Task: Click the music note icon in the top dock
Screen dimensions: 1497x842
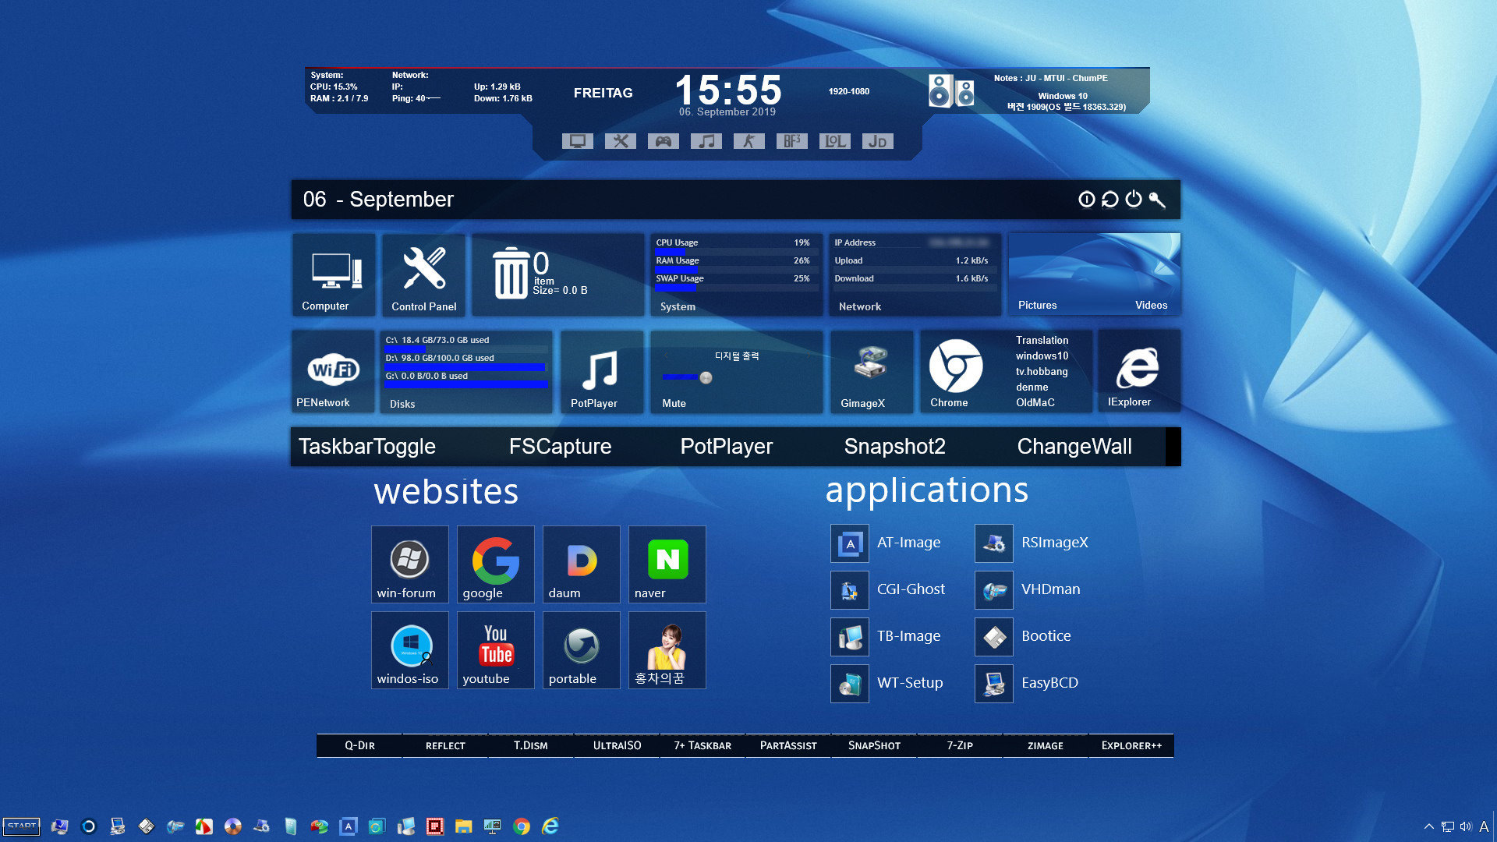Action: pos(706,141)
